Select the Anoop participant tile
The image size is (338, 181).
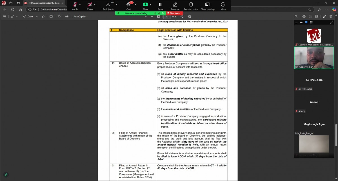click(x=314, y=102)
